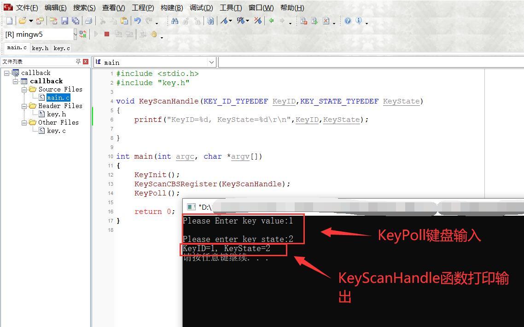Screen dimensions: 524x327
Task: Select key.h in the file tree
Action: click(x=56, y=114)
